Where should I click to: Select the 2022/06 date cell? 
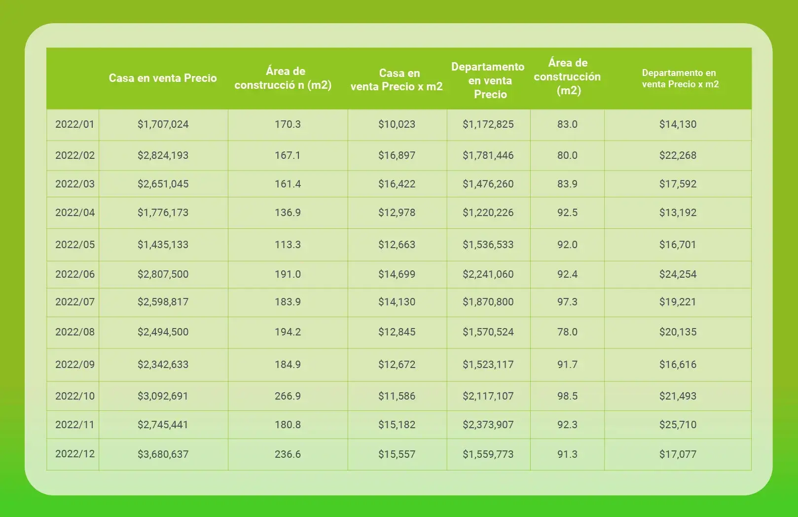point(74,274)
